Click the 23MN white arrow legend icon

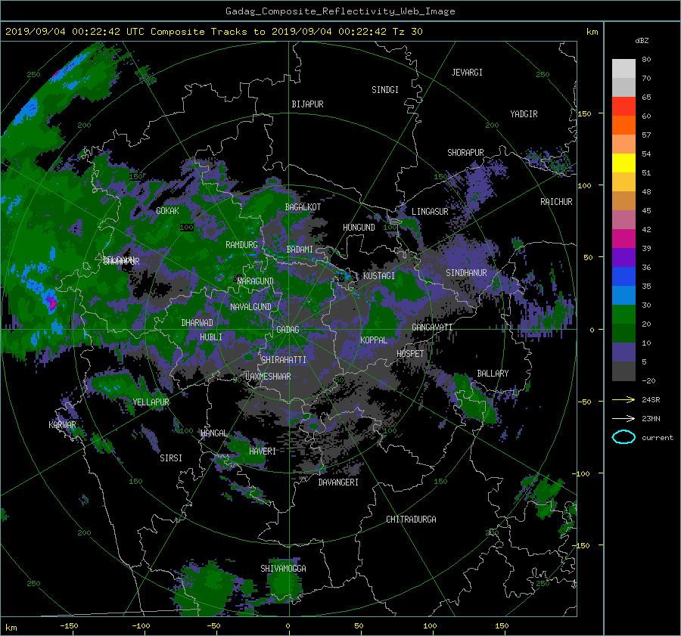click(623, 418)
